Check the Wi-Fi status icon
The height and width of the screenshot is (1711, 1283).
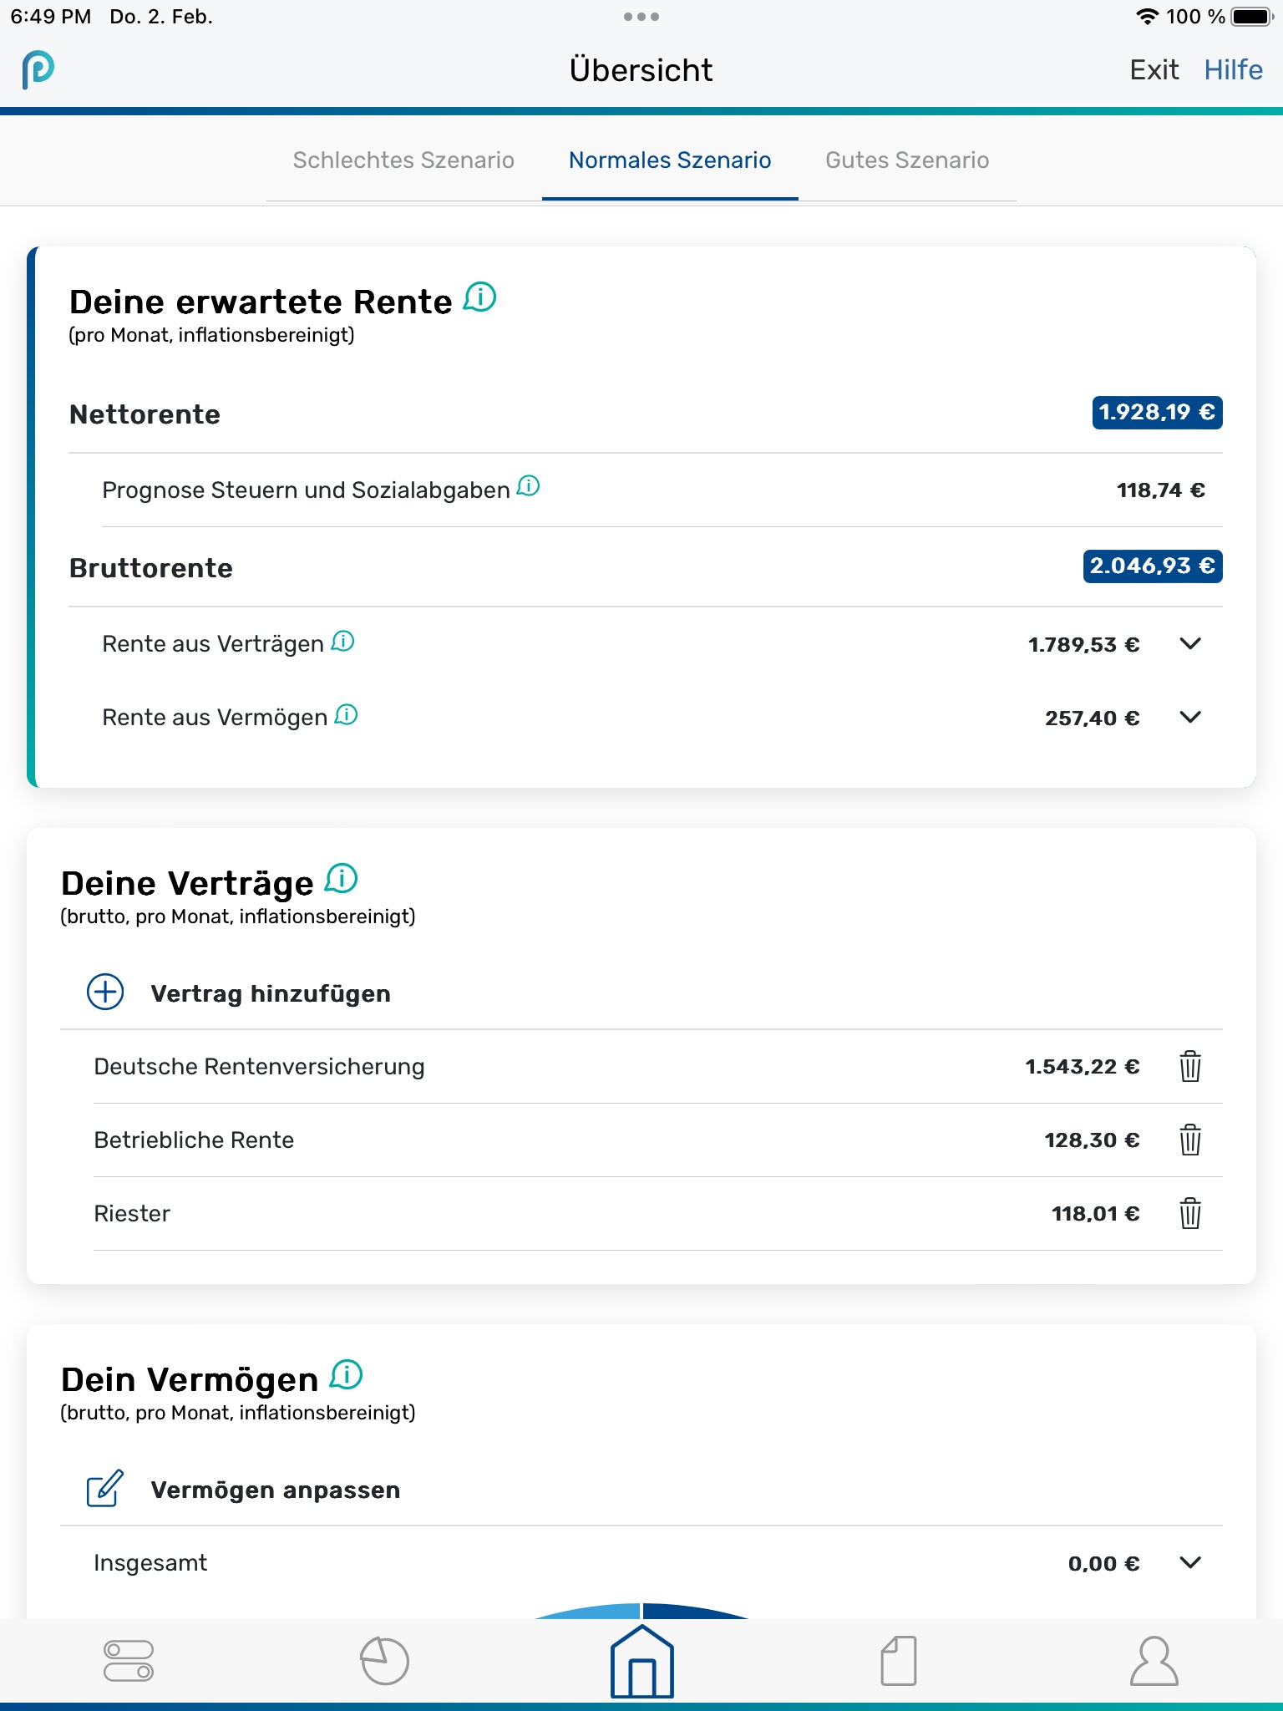tap(1148, 17)
